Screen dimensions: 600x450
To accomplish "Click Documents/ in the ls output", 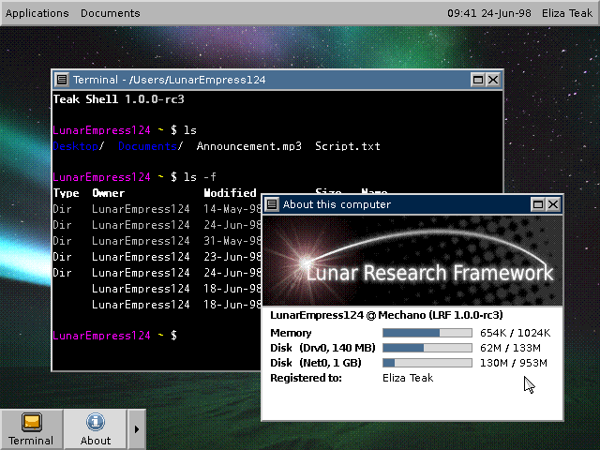I will pos(151,146).
